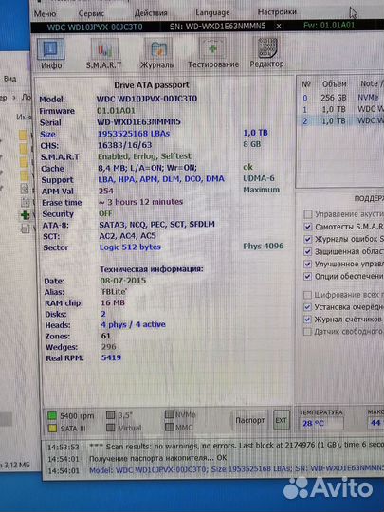
Task: Toggle the Шифрование всех checkbox
Action: pyautogui.click(x=307, y=295)
